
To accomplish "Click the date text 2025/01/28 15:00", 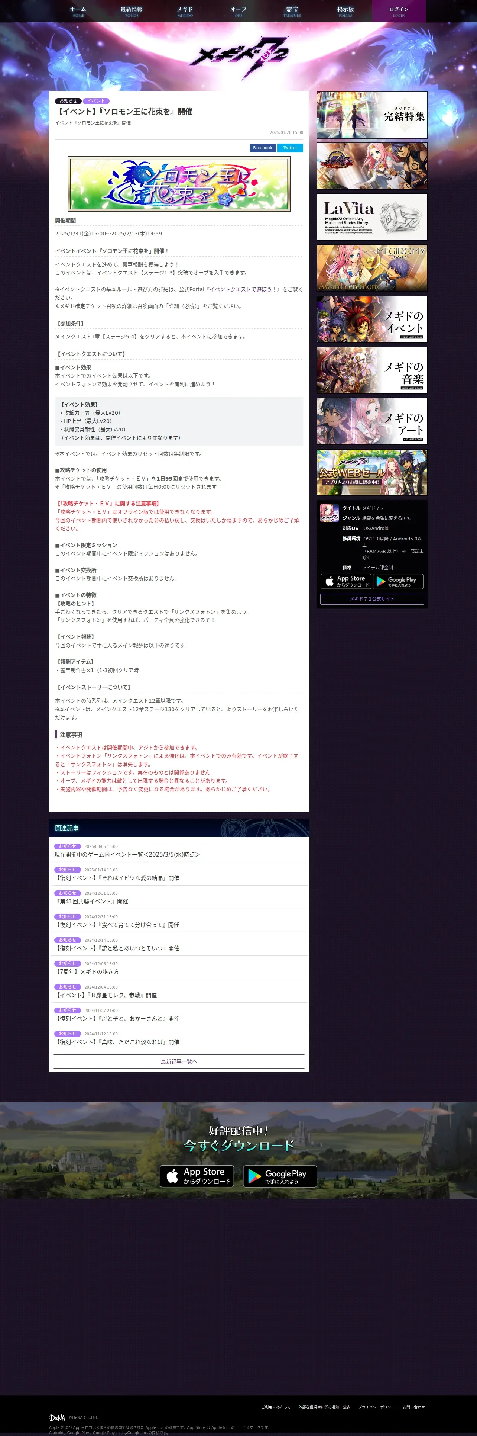I will click(287, 133).
